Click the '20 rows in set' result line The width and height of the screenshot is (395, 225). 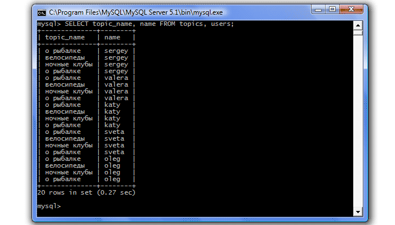[x=86, y=192]
